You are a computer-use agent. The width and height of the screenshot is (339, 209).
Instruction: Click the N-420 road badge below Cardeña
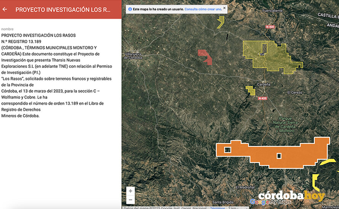pos(262,98)
